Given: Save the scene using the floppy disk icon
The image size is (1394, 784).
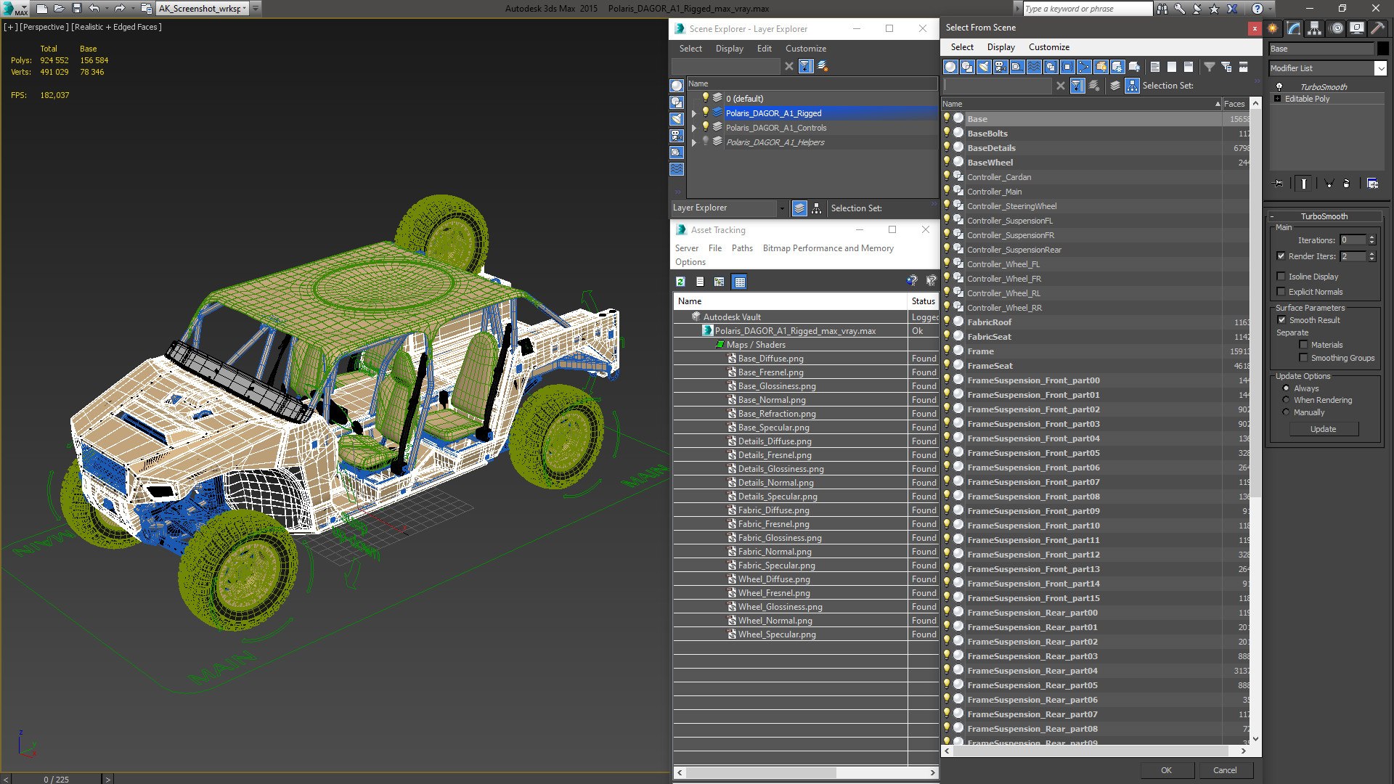Looking at the screenshot, I should [76, 9].
